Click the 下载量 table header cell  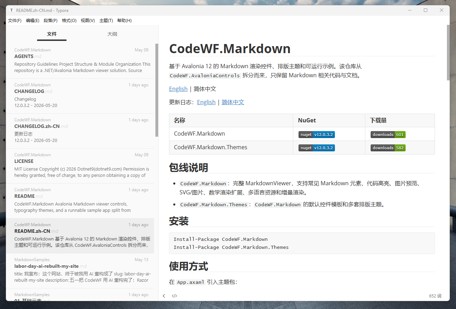[x=400, y=120]
